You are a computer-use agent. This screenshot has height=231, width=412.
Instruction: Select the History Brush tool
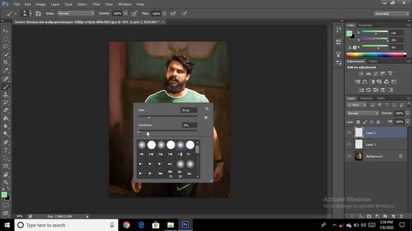[x=6, y=103]
